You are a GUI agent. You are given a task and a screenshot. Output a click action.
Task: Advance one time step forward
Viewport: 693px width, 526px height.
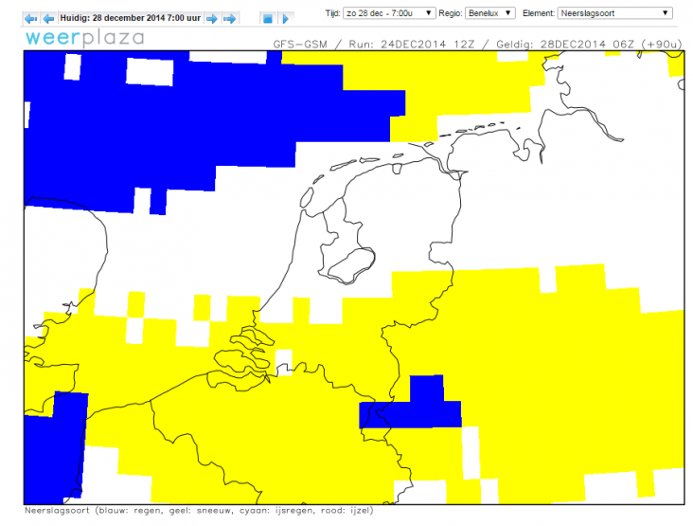coord(212,19)
